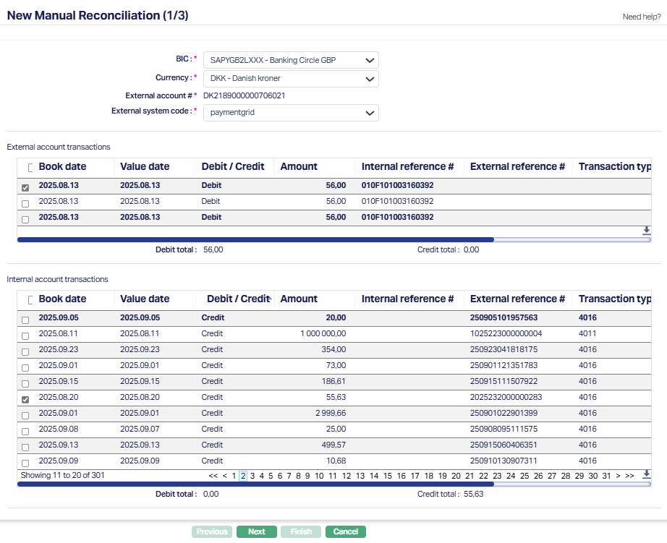Screen dimensions: 667x543
Task: Check the 2 999,66 internal transaction row
Action: tap(25, 416)
